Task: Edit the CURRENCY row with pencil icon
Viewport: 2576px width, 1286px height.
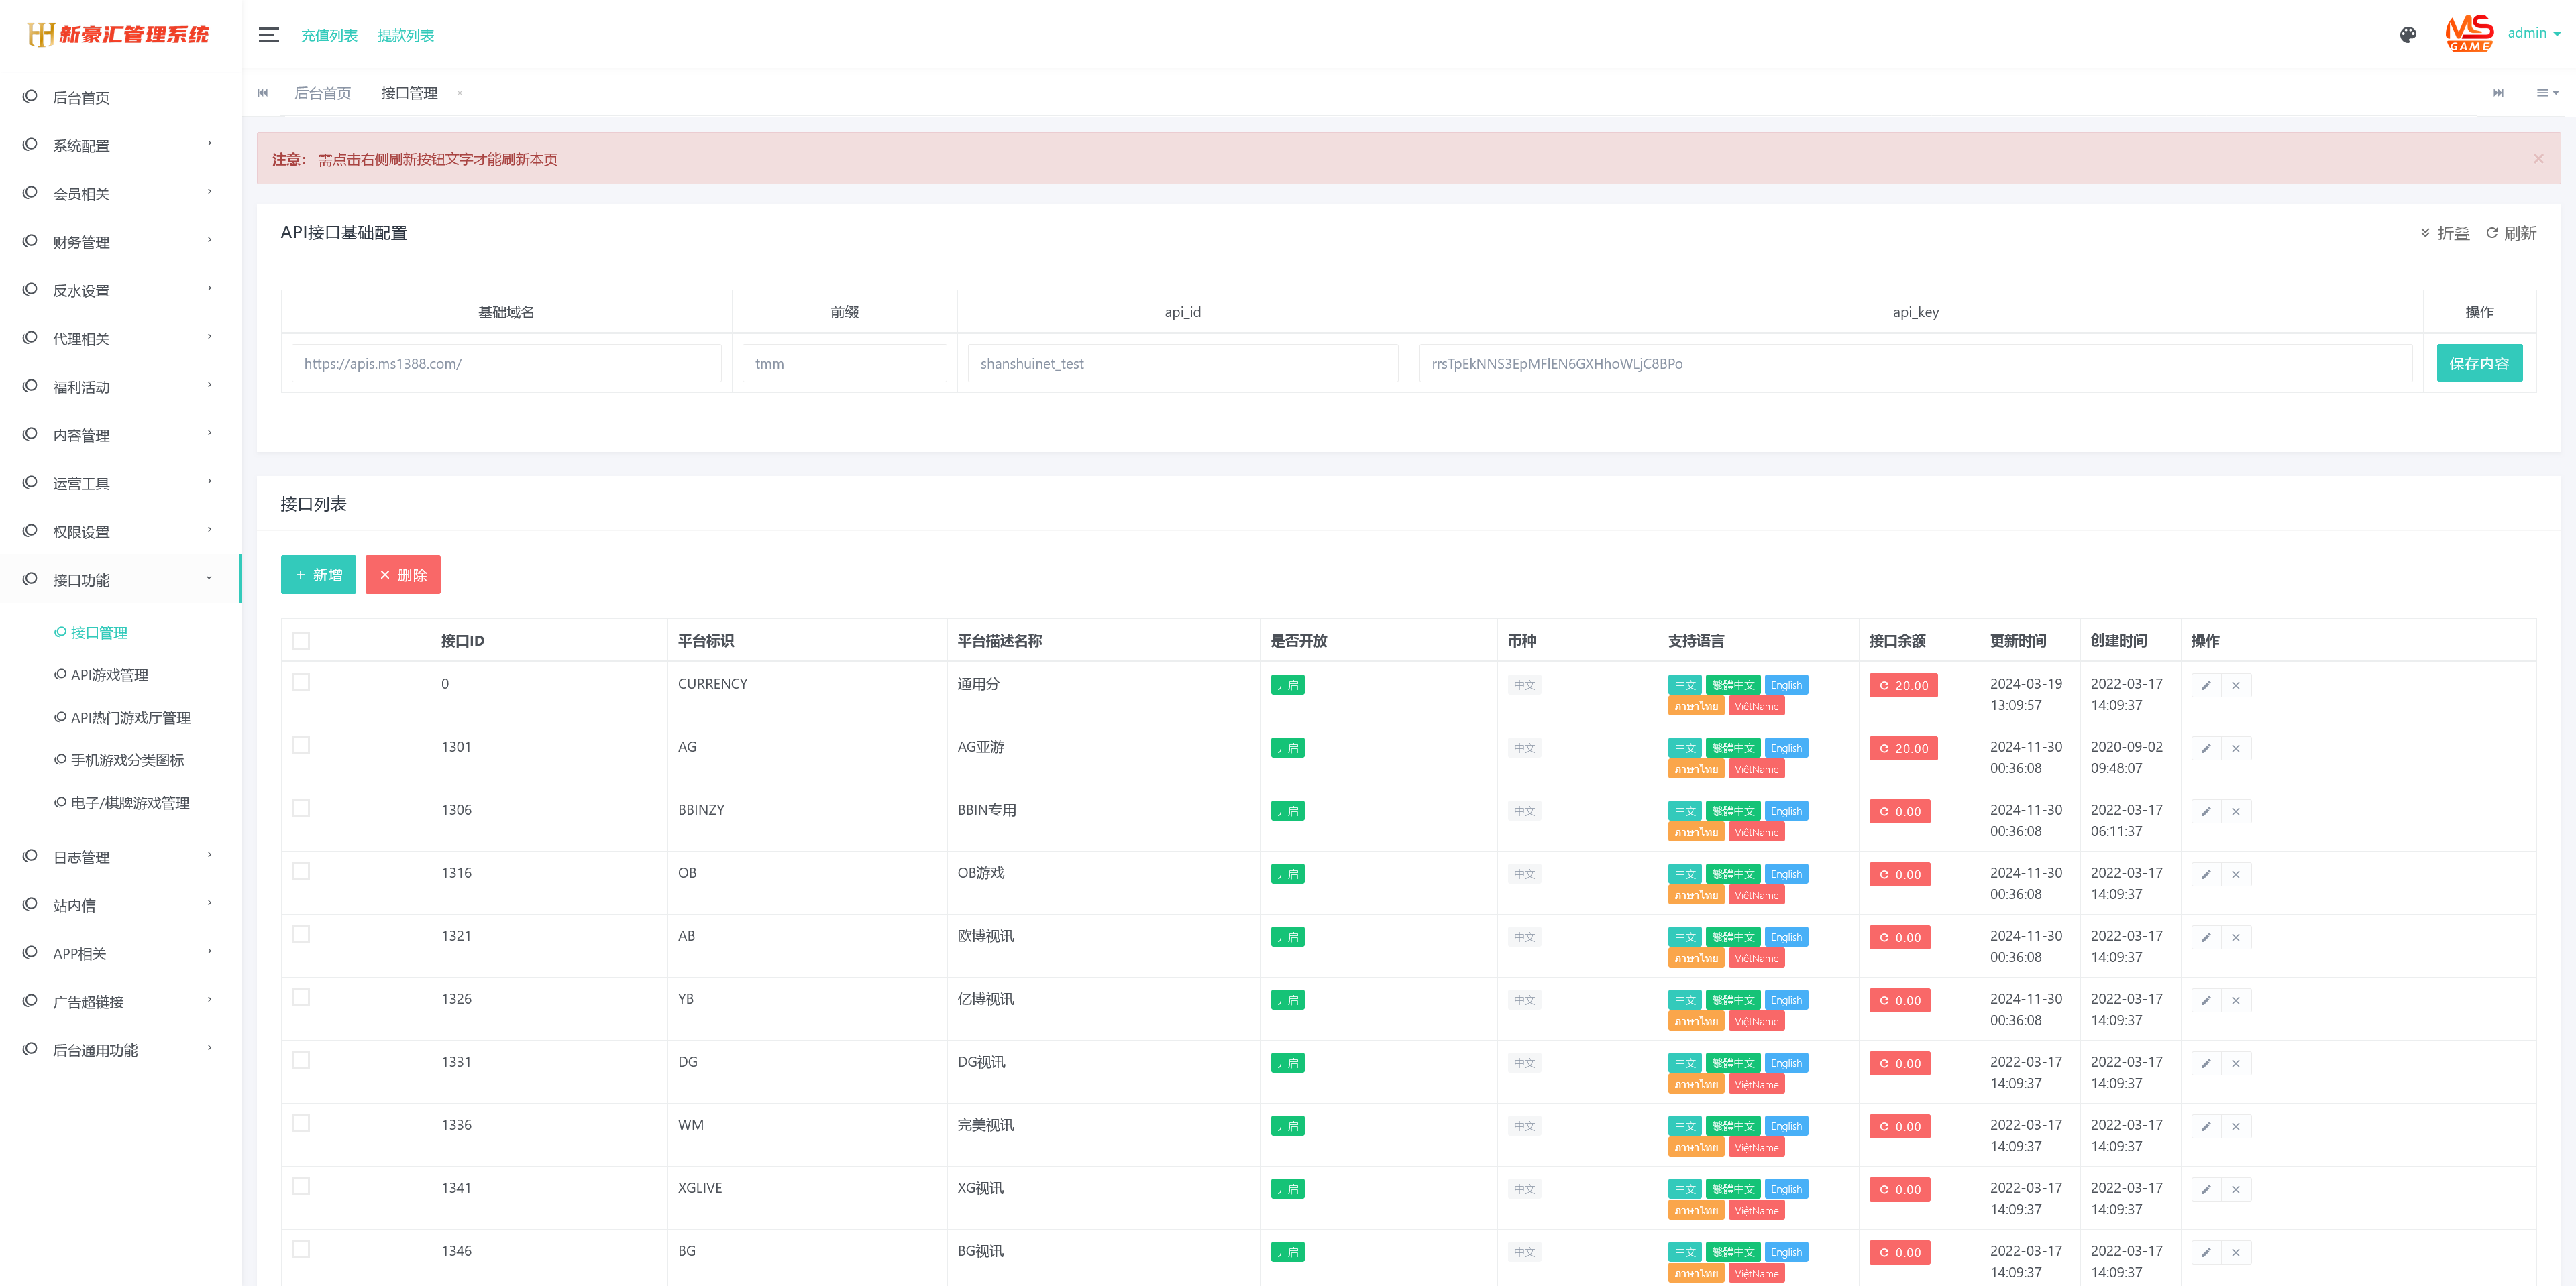Action: pyautogui.click(x=2206, y=685)
